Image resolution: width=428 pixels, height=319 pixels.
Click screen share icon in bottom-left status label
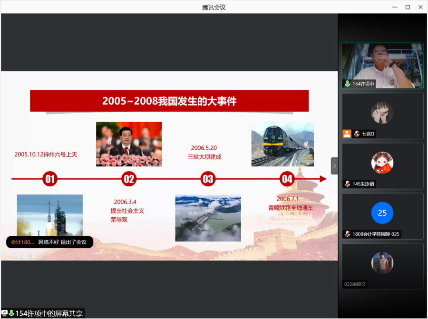(4, 313)
